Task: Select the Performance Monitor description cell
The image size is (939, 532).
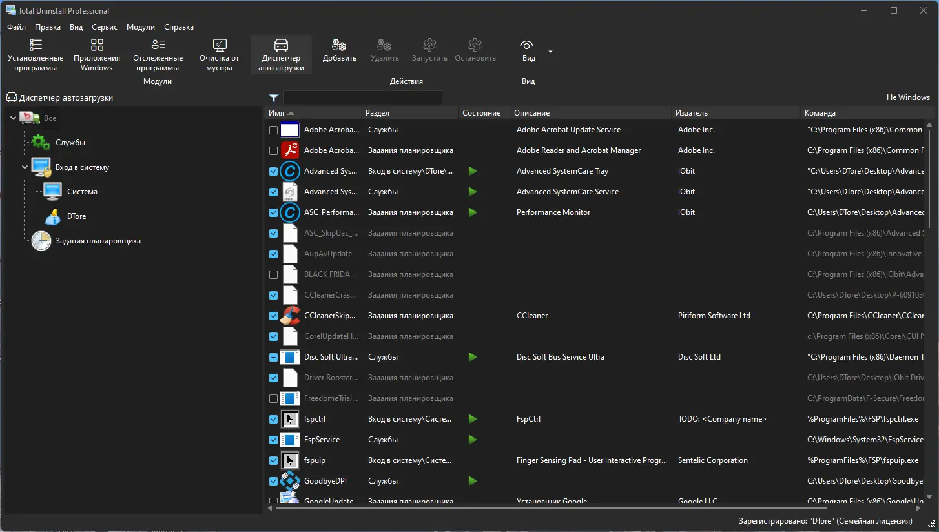Action: (x=553, y=212)
